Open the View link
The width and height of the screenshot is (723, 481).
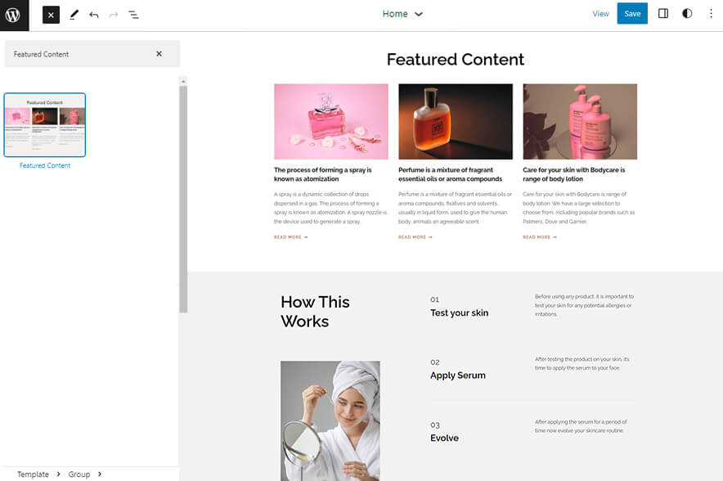(601, 13)
